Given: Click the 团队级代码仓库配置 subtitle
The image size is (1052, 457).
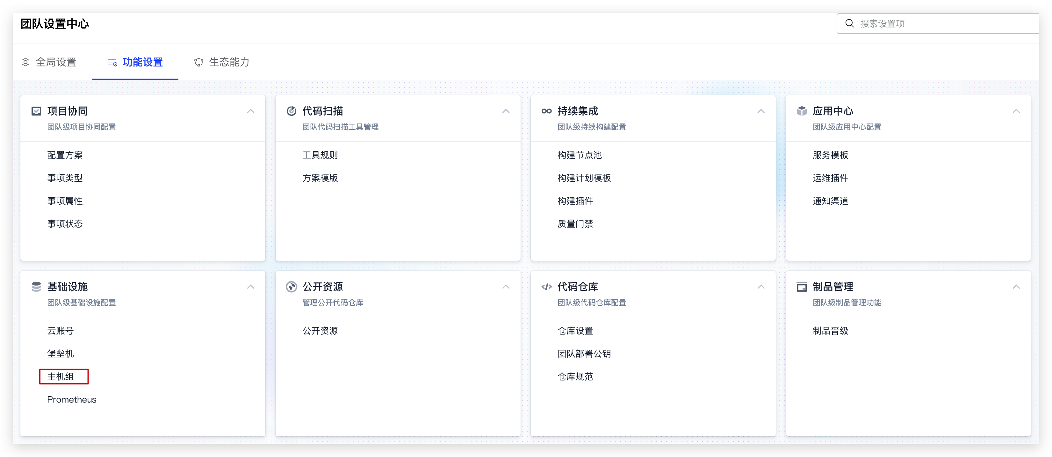Looking at the screenshot, I should [x=592, y=302].
